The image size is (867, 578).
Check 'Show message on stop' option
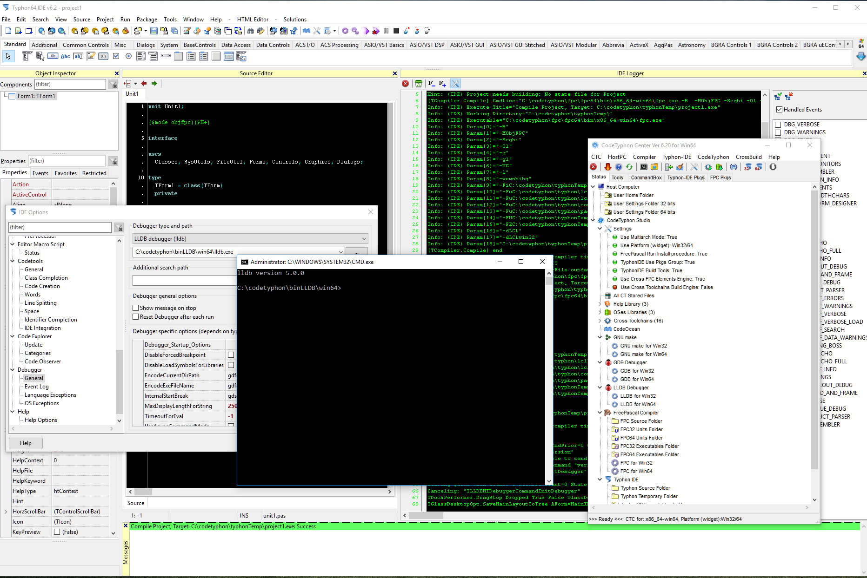pyautogui.click(x=136, y=308)
